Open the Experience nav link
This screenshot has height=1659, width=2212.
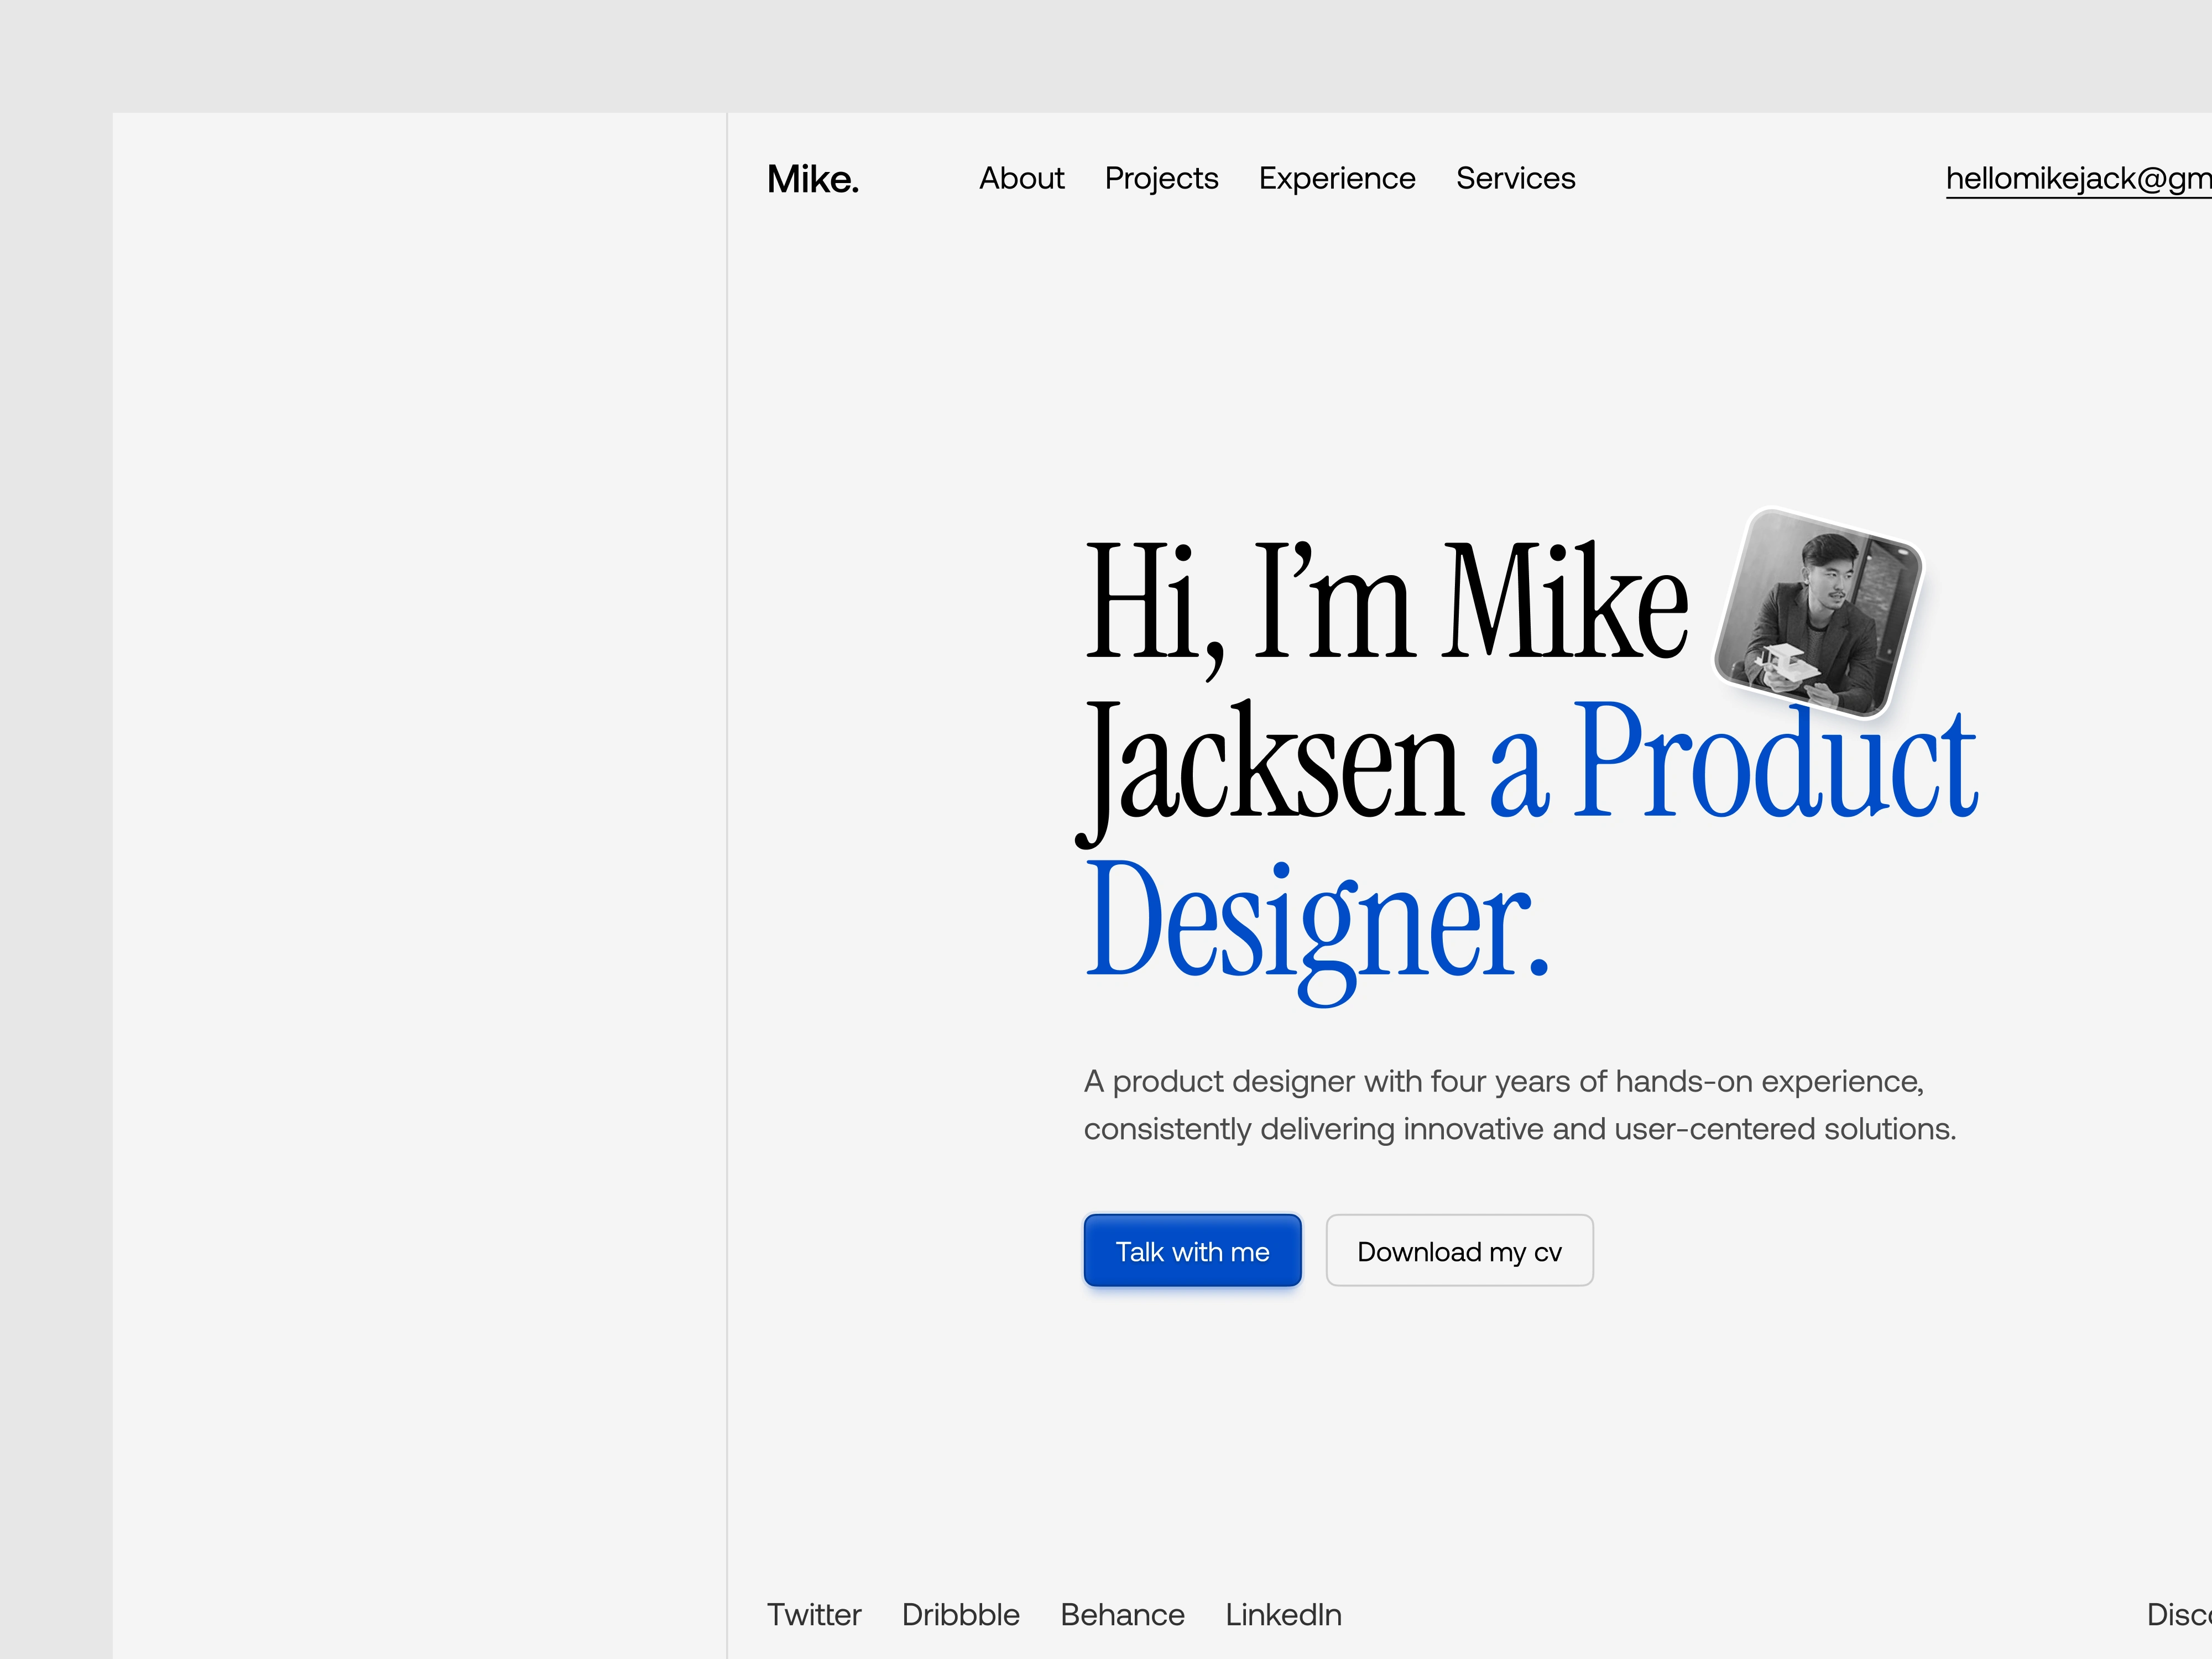click(1336, 179)
